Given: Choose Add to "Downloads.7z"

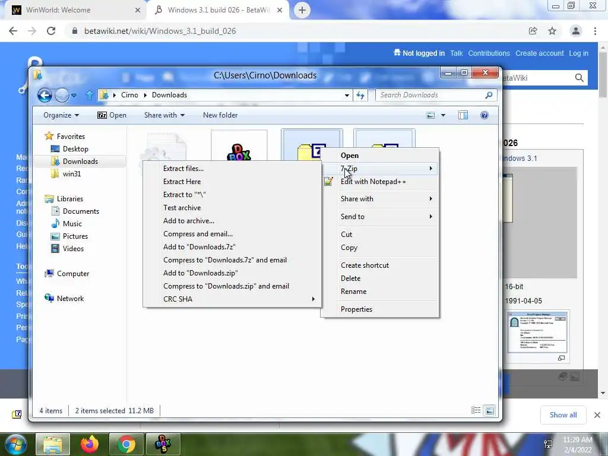Looking at the screenshot, I should tap(232, 246).
